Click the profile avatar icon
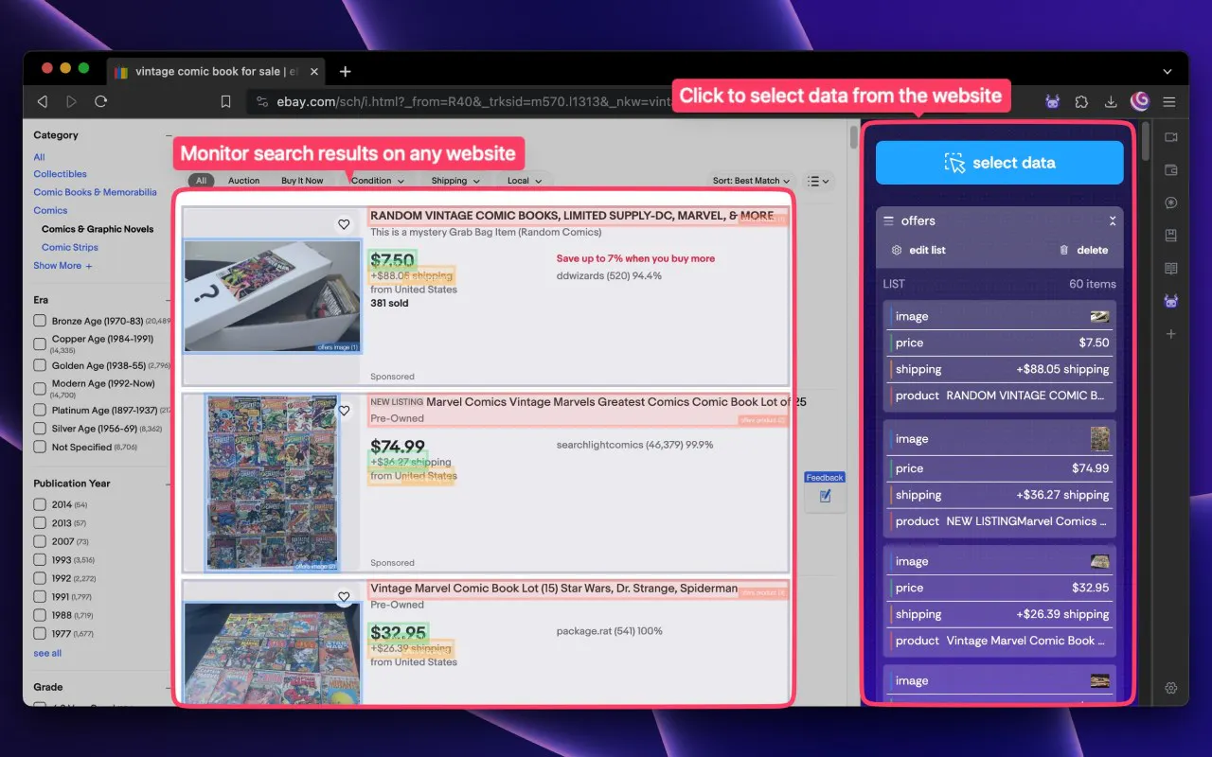 (1140, 100)
